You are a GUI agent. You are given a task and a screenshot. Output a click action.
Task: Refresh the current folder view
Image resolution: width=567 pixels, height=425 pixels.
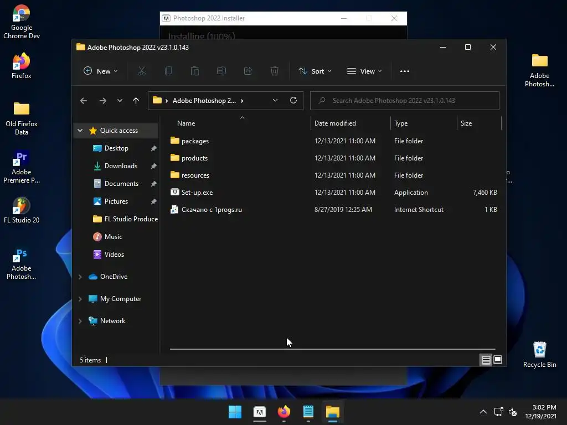tap(293, 101)
